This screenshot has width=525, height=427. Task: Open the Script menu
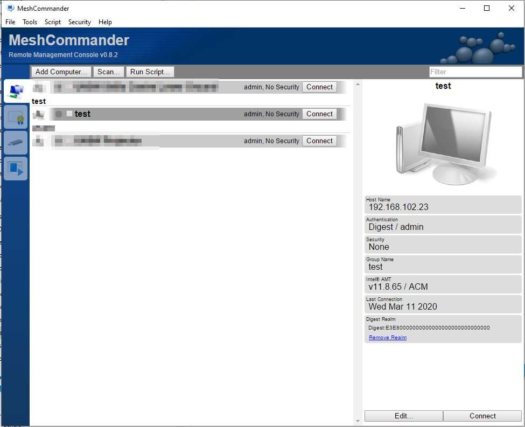(x=52, y=22)
